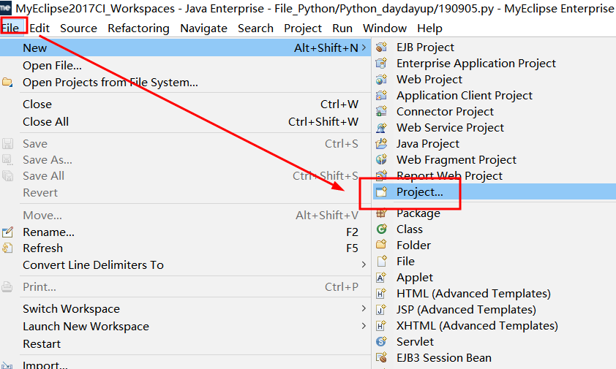Select Java Project in New submenu
The image size is (616, 369).
point(428,144)
